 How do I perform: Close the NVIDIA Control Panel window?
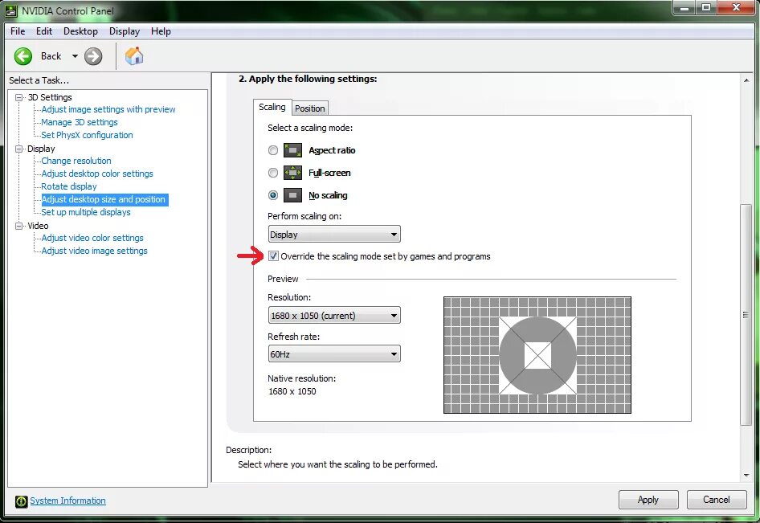736,8
